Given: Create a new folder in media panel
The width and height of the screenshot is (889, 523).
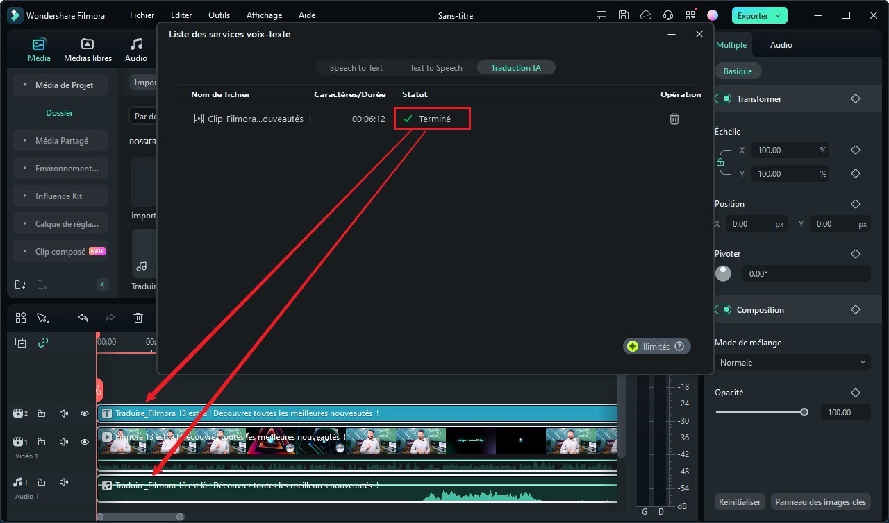Looking at the screenshot, I should [20, 284].
